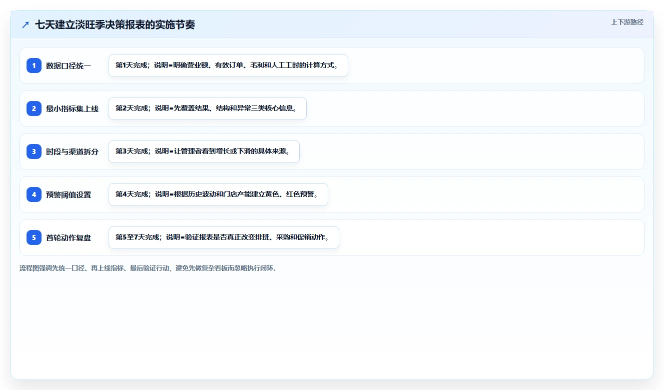Select the 预警阈值设置 step label
This screenshot has width=664, height=390.
coord(69,194)
